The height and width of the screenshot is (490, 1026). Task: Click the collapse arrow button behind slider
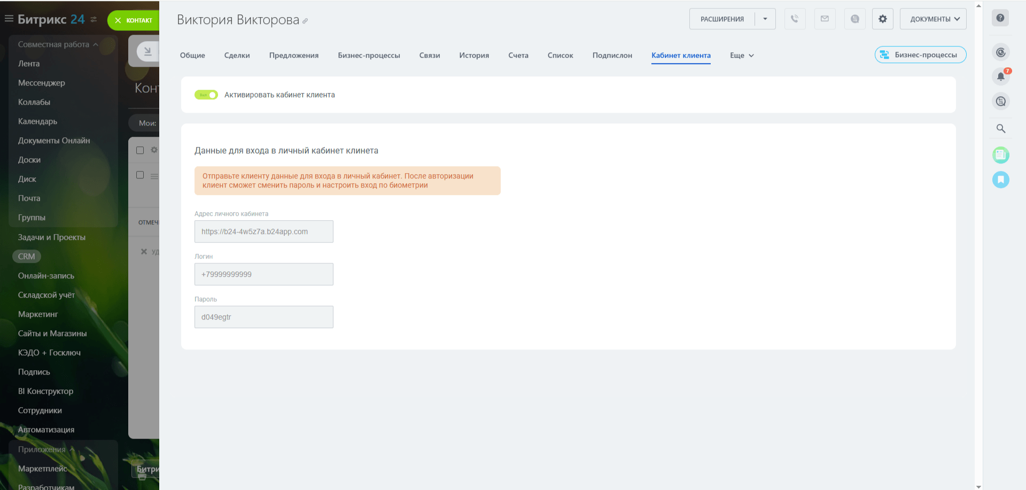(x=147, y=51)
